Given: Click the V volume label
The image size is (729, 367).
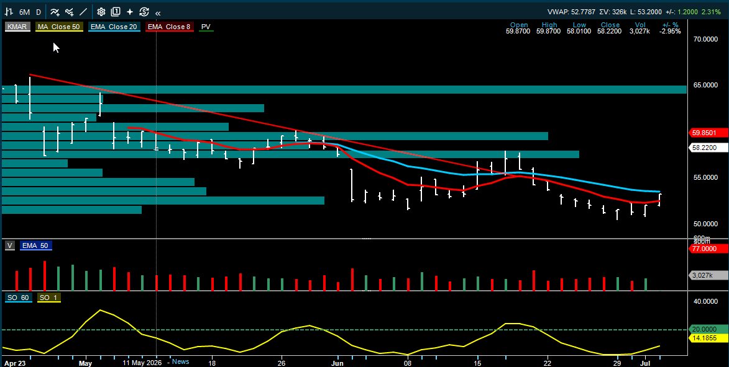Looking at the screenshot, I should point(10,245).
